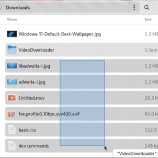Click the Untitled.mov file name
This screenshot has width=158, height=158.
point(32,98)
